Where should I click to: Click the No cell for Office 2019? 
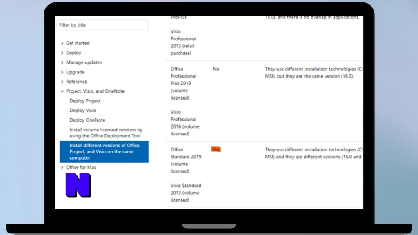pos(216,69)
